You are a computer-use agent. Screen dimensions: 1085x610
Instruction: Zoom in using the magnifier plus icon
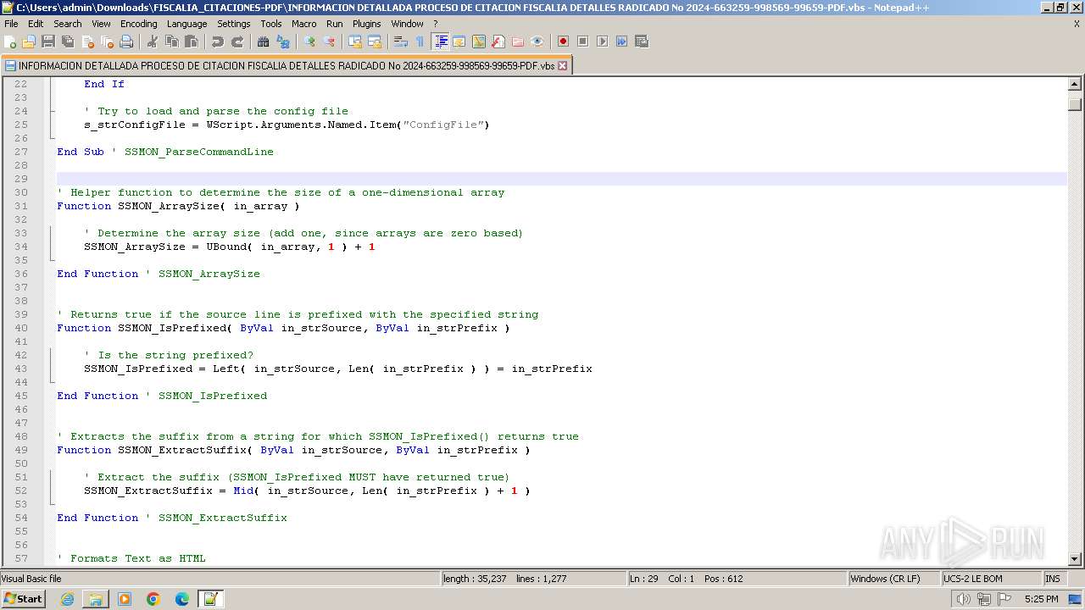click(309, 42)
